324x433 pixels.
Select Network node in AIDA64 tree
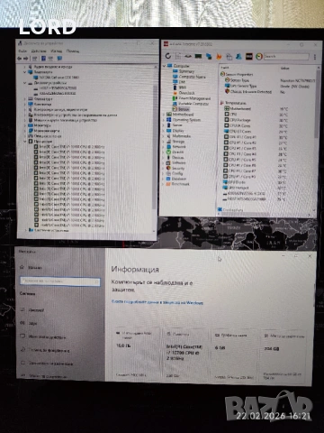[179, 147]
